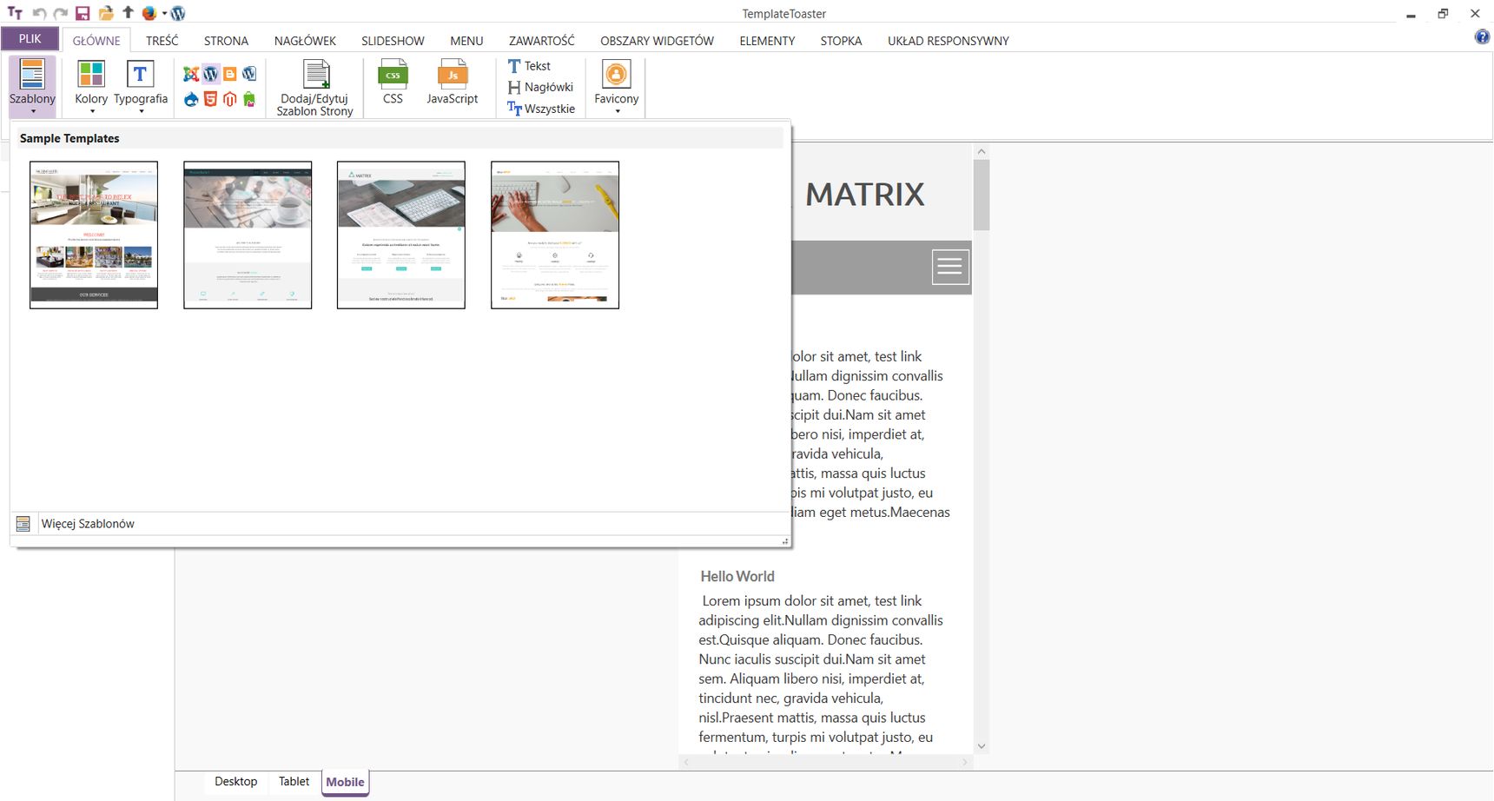The image size is (1494, 801).
Task: Click the MATRIX site title in preview
Action: pyautogui.click(x=865, y=195)
